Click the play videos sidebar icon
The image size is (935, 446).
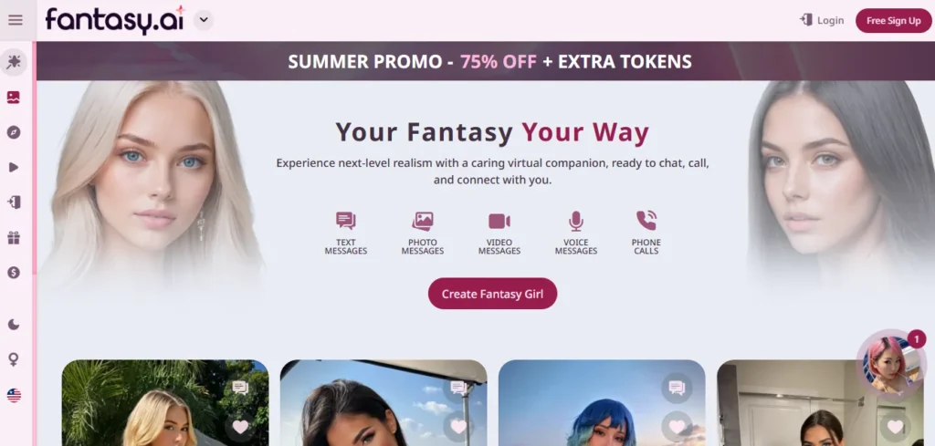coord(14,167)
